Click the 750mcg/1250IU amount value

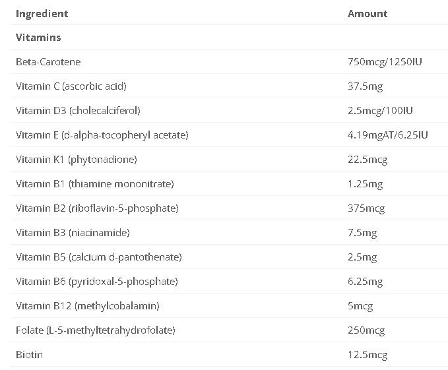[x=385, y=62]
